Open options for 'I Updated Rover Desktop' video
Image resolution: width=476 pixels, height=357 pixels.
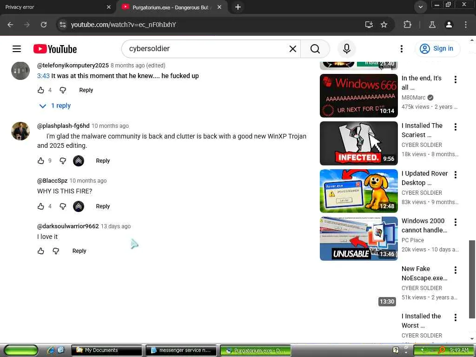coord(456,175)
